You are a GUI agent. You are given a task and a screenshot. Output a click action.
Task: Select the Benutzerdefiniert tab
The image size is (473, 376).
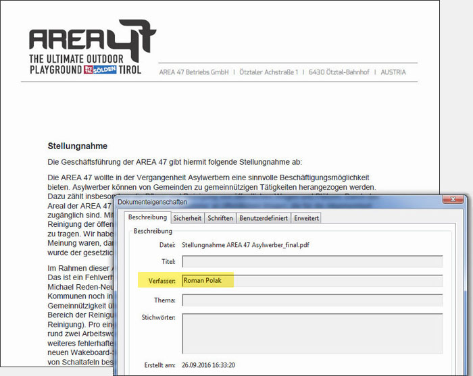(x=264, y=218)
